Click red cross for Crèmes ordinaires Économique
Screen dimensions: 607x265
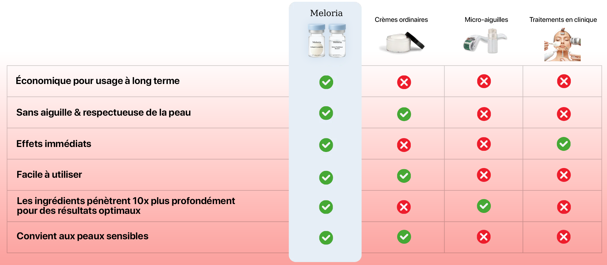[x=404, y=82]
